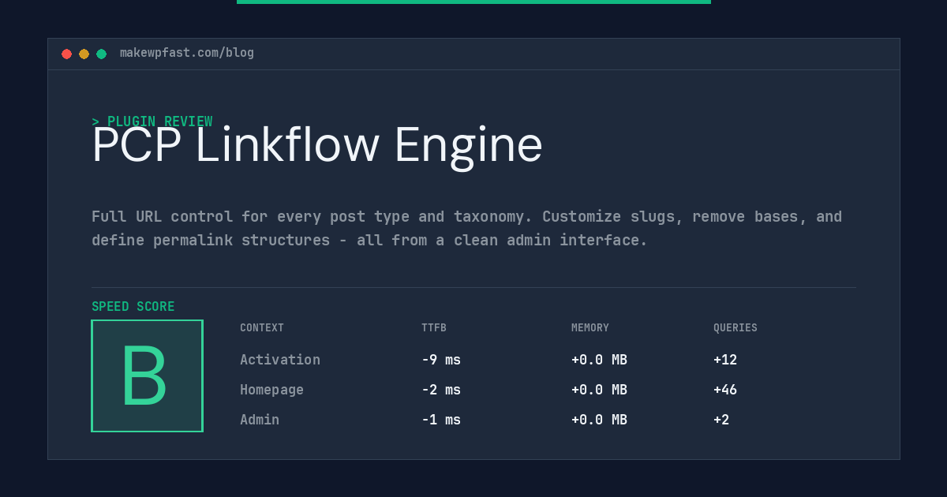947x497 pixels.
Task: Click the SPEED SCORE label
Action: 133,307
